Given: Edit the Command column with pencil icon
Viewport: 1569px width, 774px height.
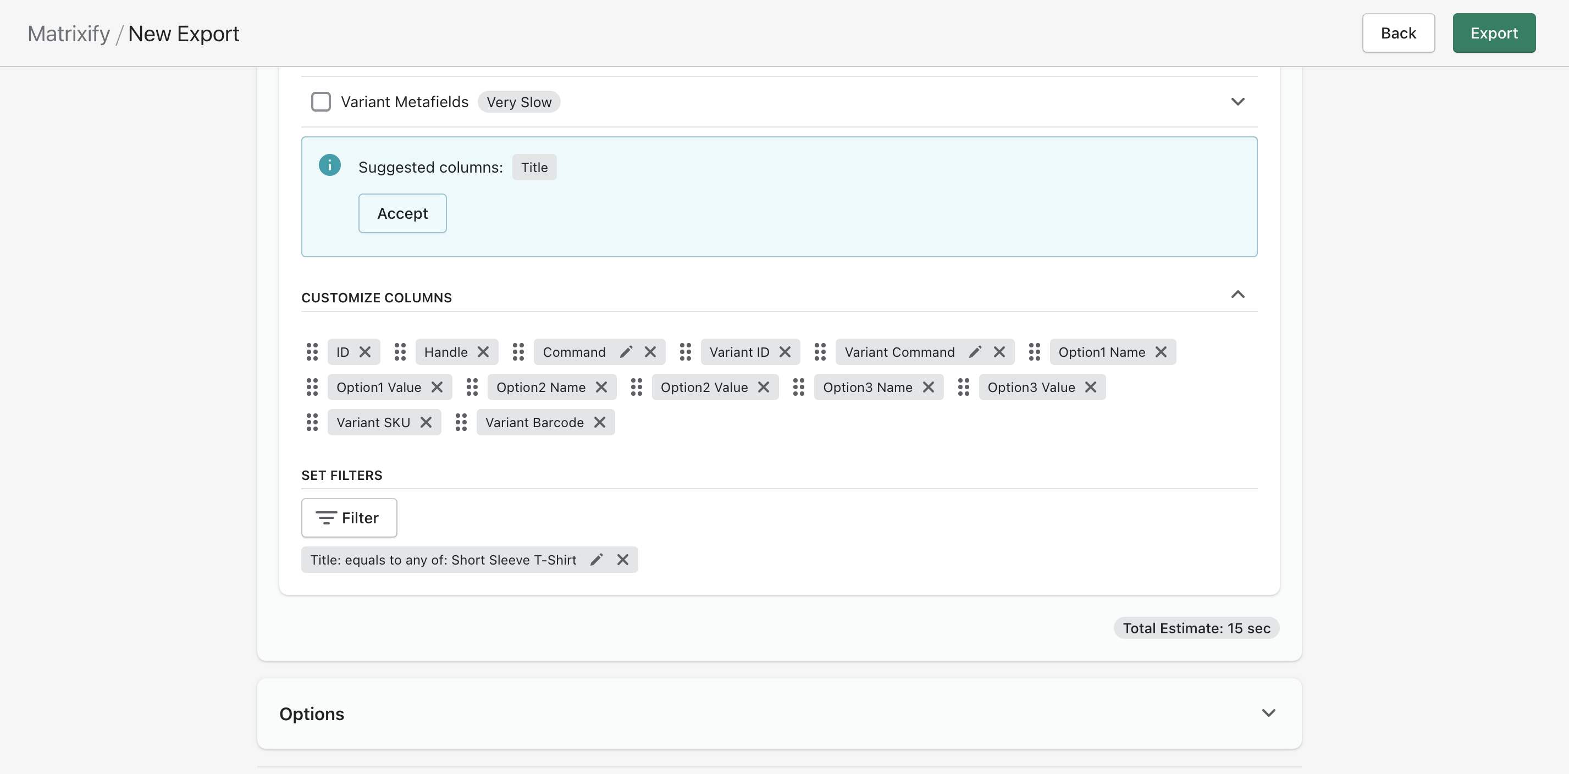Looking at the screenshot, I should pos(626,352).
